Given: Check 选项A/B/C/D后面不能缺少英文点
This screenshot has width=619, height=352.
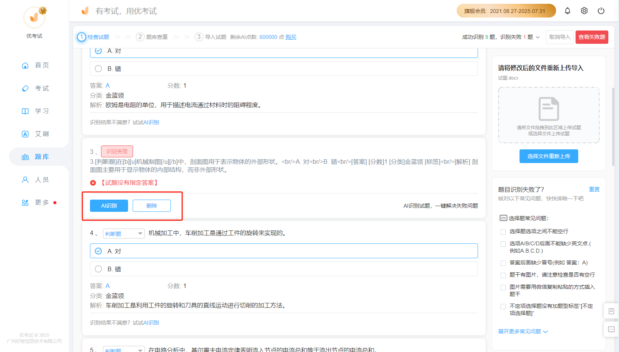Looking at the screenshot, I should [503, 244].
